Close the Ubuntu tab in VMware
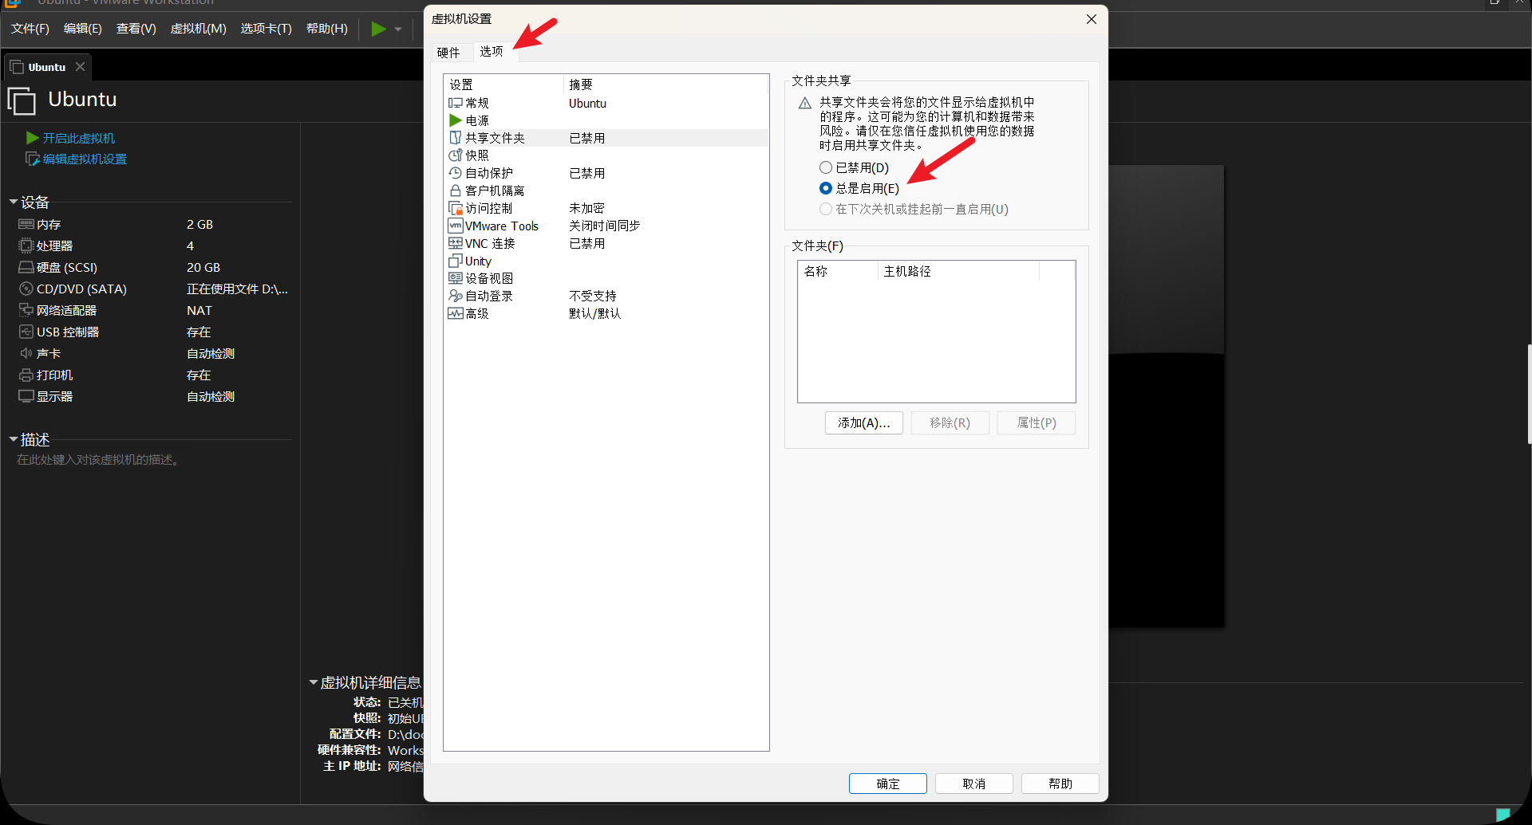The width and height of the screenshot is (1532, 825). click(x=80, y=67)
